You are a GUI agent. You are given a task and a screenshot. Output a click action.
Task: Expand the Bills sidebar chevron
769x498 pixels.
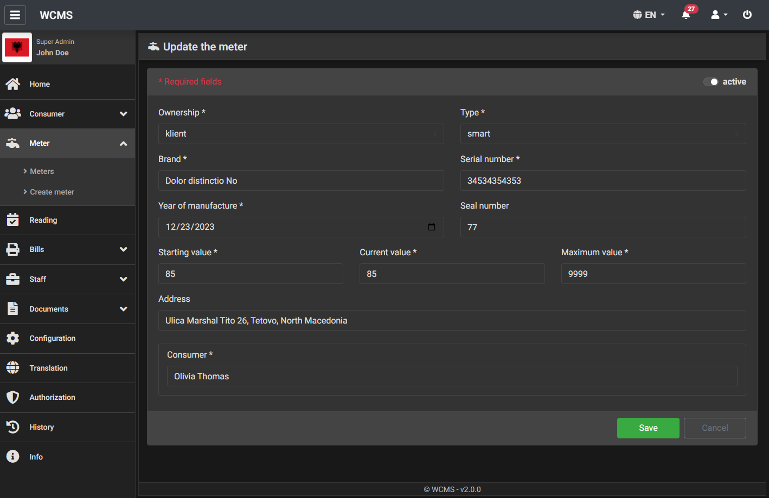coord(124,249)
